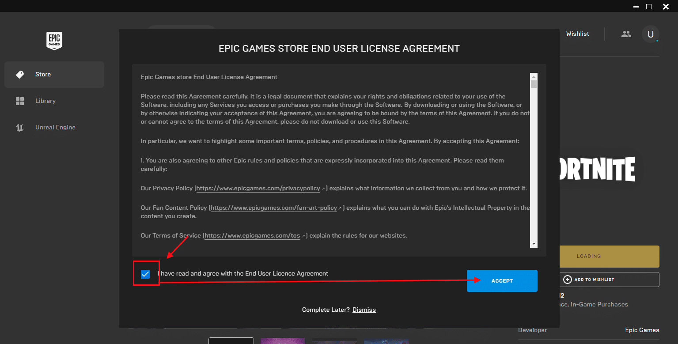678x344 pixels.
Task: Click the agreement checkbox label text
Action: [x=243, y=274]
